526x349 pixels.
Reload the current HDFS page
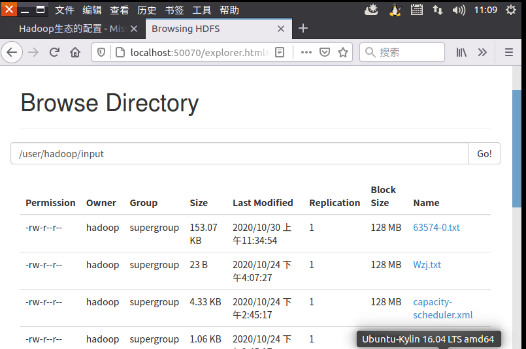click(x=54, y=53)
